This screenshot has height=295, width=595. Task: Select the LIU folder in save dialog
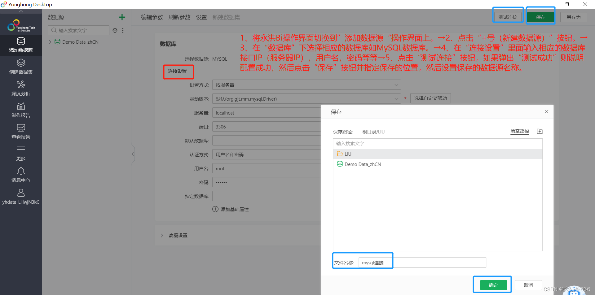click(438, 154)
